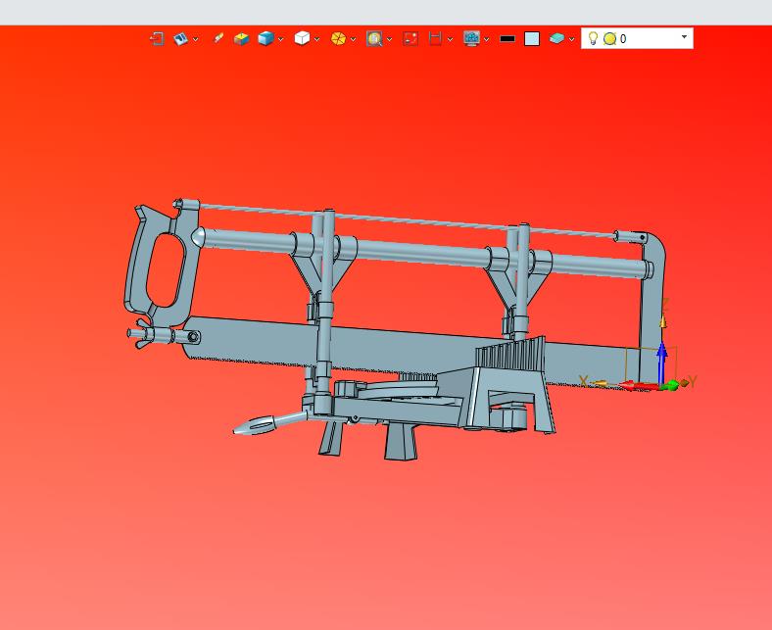This screenshot has width=772, height=630.
Task: Click the orange wireframe sphere icon
Action: click(x=338, y=38)
